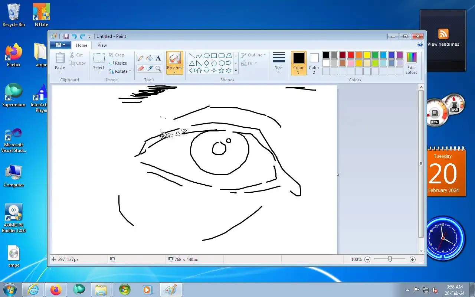The height and width of the screenshot is (297, 475).
Task: Choose the Five-point star shape
Action: pyautogui.click(x=222, y=70)
